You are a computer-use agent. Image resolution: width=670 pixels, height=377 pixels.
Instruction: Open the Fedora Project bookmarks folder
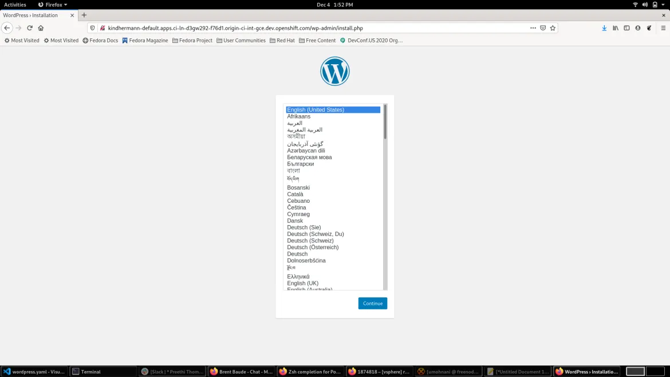192,40
